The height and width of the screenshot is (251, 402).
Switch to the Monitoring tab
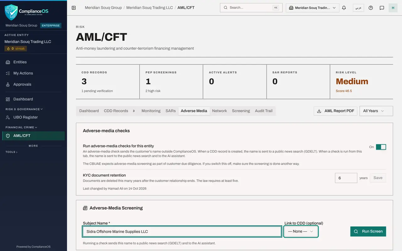[x=151, y=111]
